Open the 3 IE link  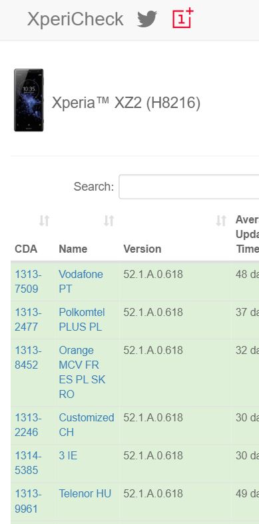click(68, 455)
